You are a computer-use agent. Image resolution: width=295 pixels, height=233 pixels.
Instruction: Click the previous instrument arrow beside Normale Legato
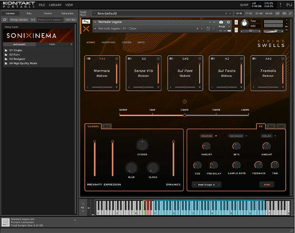pyautogui.click(x=210, y=22)
